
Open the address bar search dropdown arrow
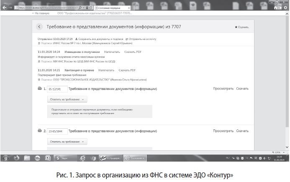point(84,8)
